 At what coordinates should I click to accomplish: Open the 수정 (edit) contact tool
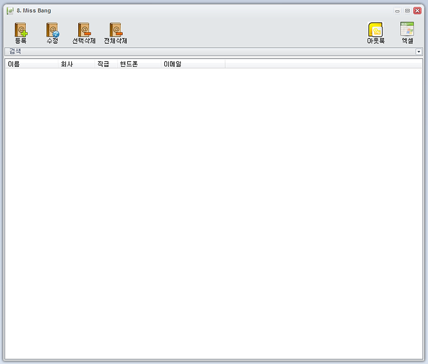coord(53,33)
